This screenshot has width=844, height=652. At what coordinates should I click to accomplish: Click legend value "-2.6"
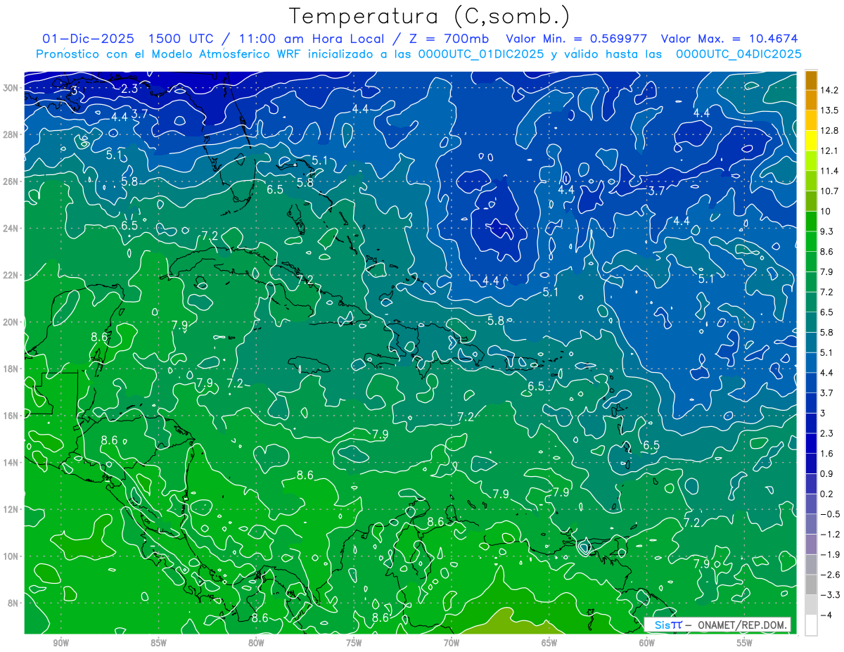[830, 575]
